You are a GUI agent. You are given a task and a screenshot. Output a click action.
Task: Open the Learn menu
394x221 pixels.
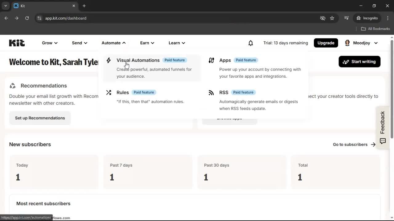point(177,43)
